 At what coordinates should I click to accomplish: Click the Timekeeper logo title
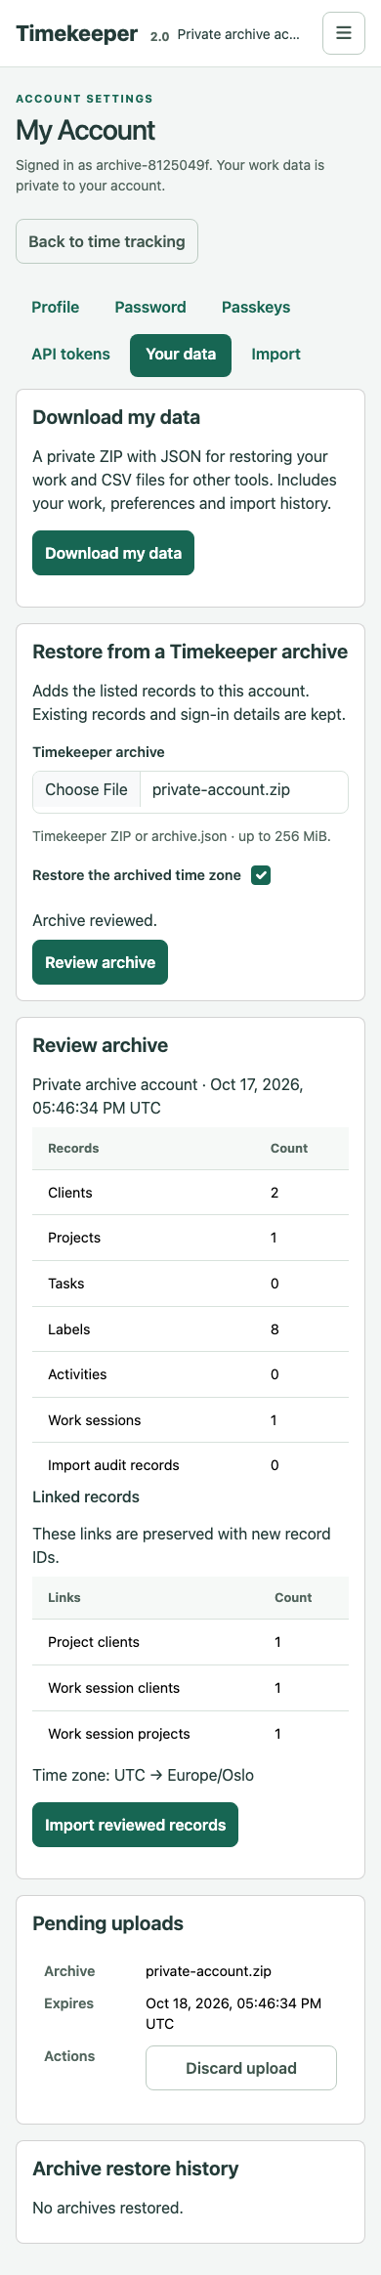pos(77,33)
